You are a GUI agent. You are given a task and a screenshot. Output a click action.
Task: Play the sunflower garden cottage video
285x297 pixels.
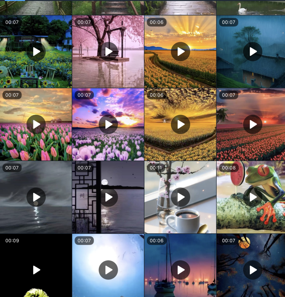pyautogui.click(x=36, y=52)
